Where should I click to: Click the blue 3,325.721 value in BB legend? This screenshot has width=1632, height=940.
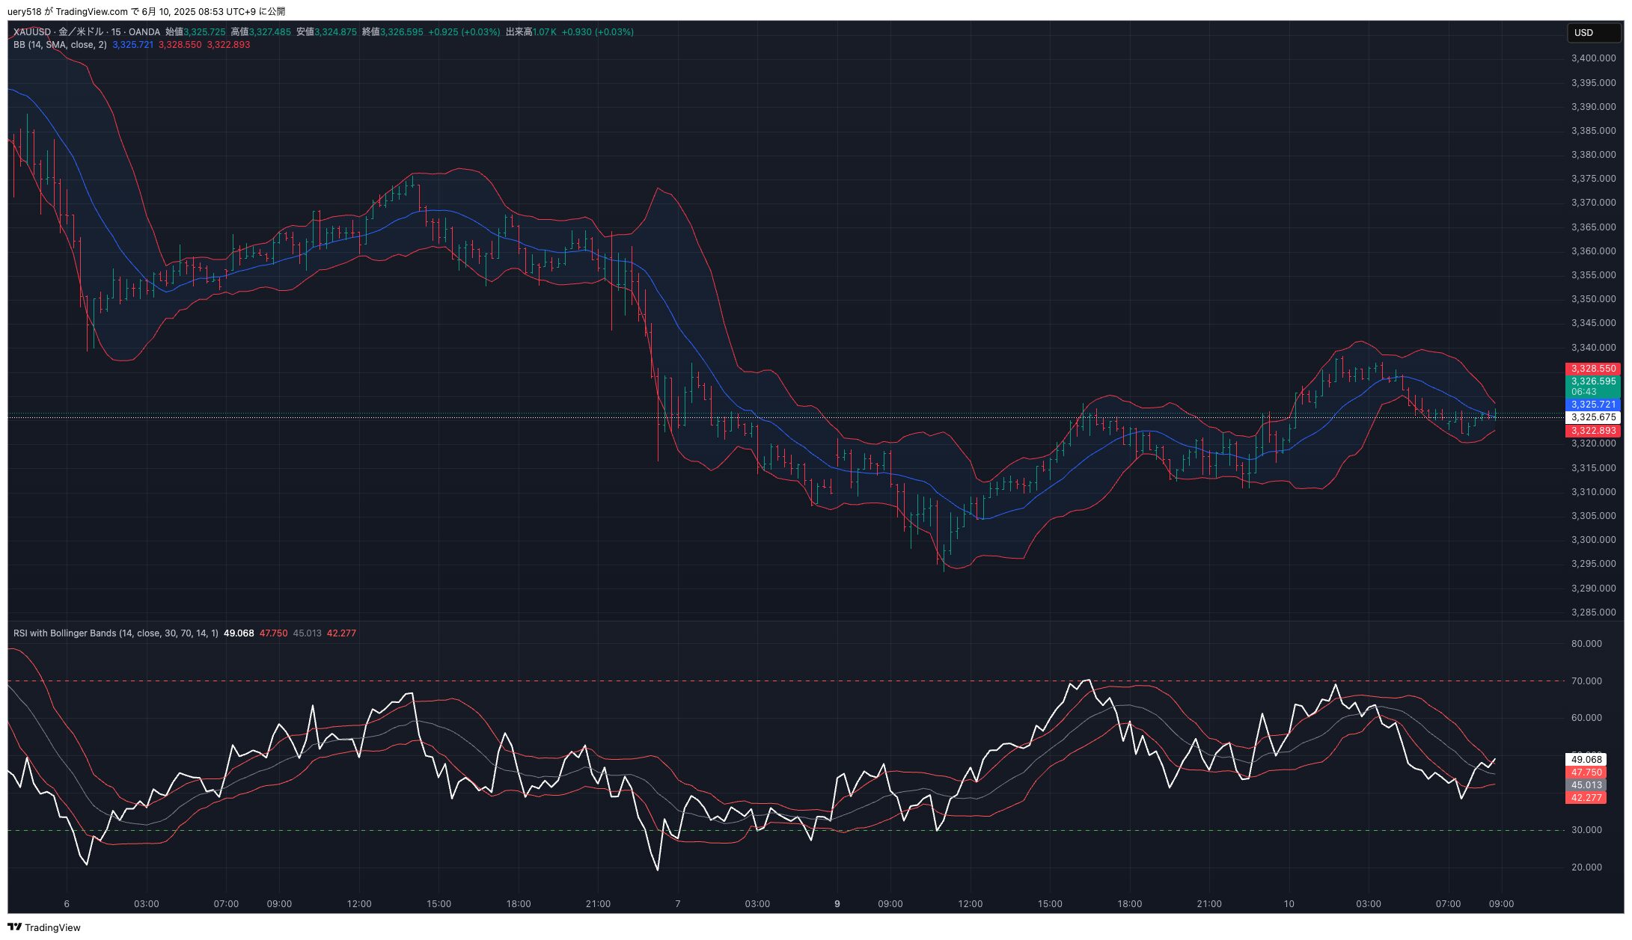133,45
